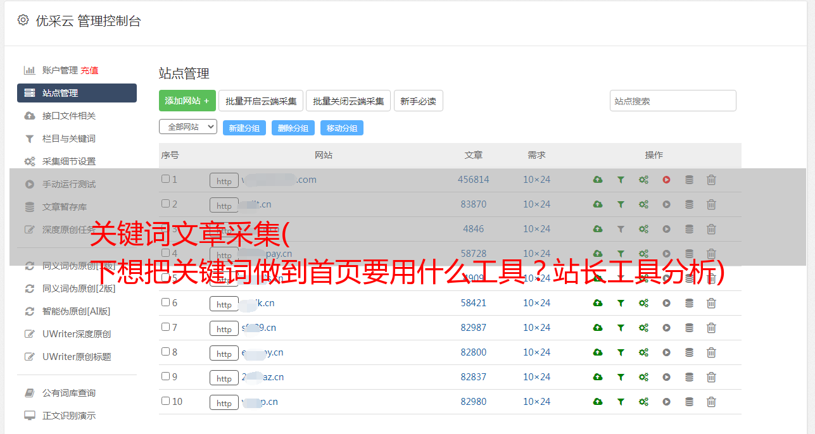Click cloud upload icon in row 2
Image resolution: width=815 pixels, height=434 pixels.
click(x=598, y=204)
